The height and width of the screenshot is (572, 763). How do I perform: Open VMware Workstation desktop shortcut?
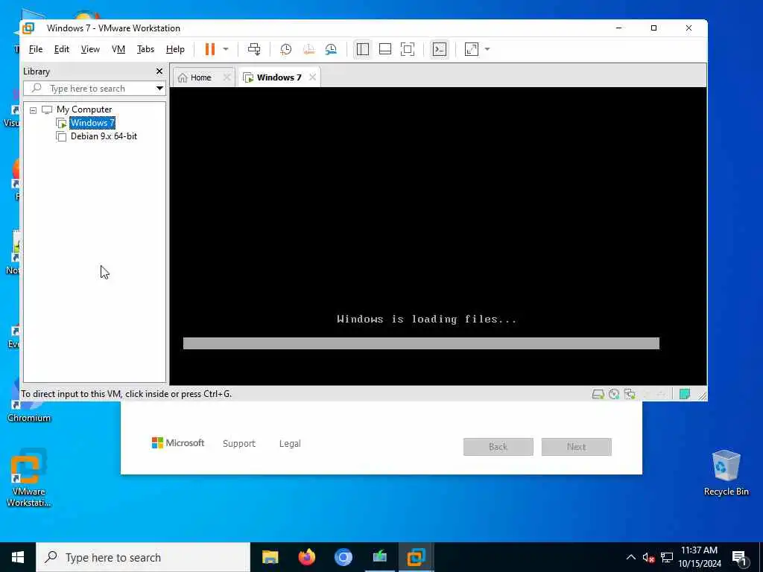(29, 479)
